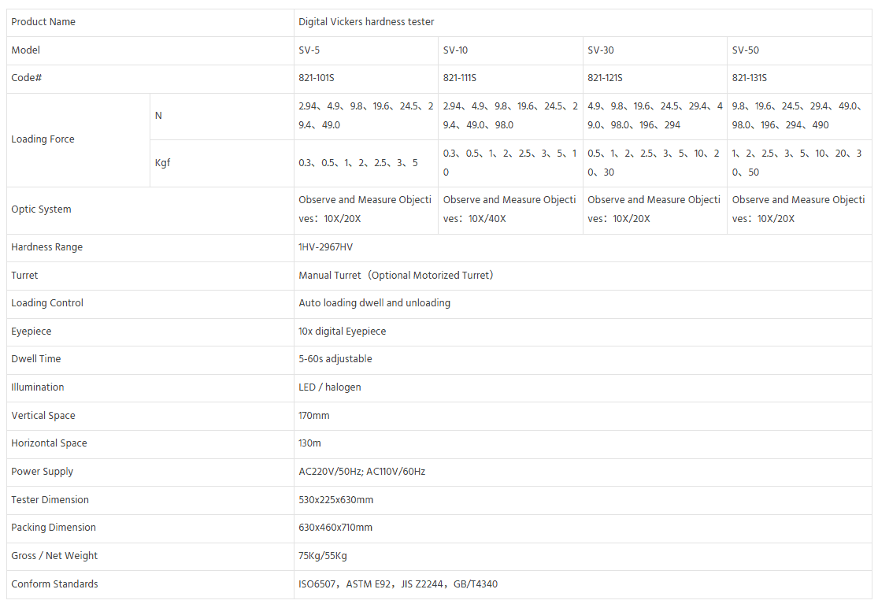Click the 10x digital Eyepiece value
This screenshot has height=604, width=878.
pos(343,332)
